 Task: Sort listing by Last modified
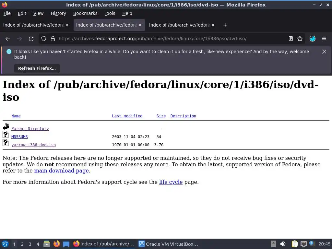coord(127,116)
